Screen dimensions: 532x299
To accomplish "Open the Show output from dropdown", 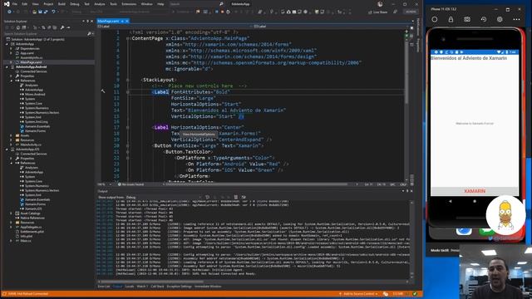I will (165, 198).
